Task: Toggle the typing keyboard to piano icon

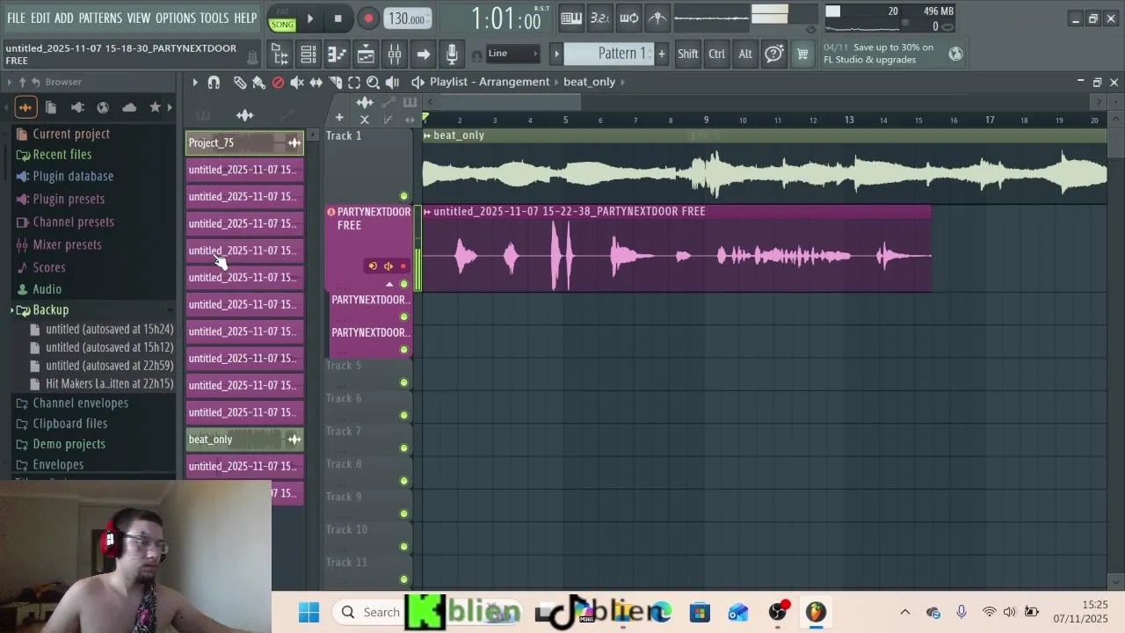Action: point(570,18)
